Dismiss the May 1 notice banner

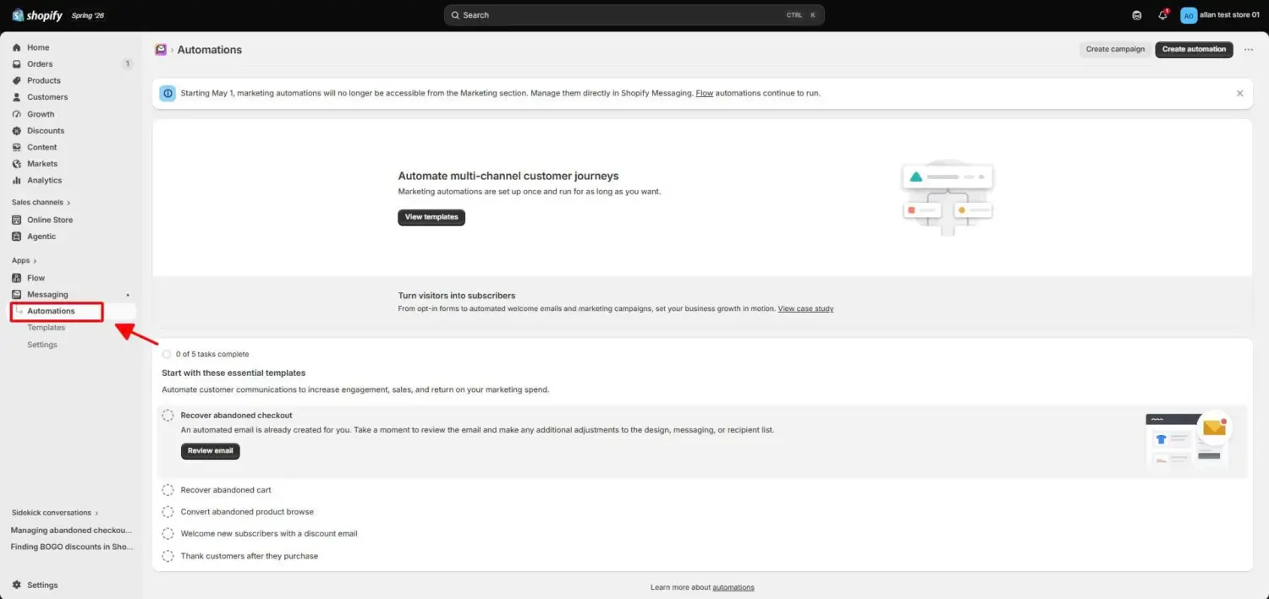pos(1240,93)
